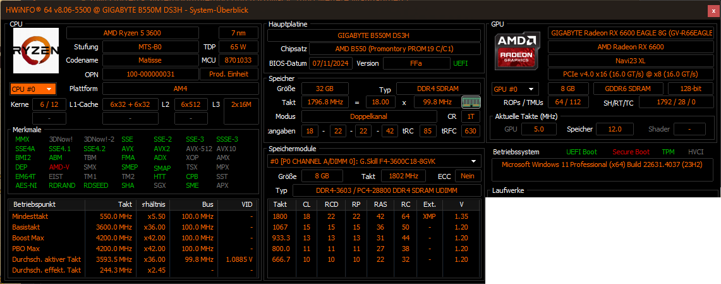The image size is (721, 284).
Task: Select the Boost Max row
Action: 133,238
